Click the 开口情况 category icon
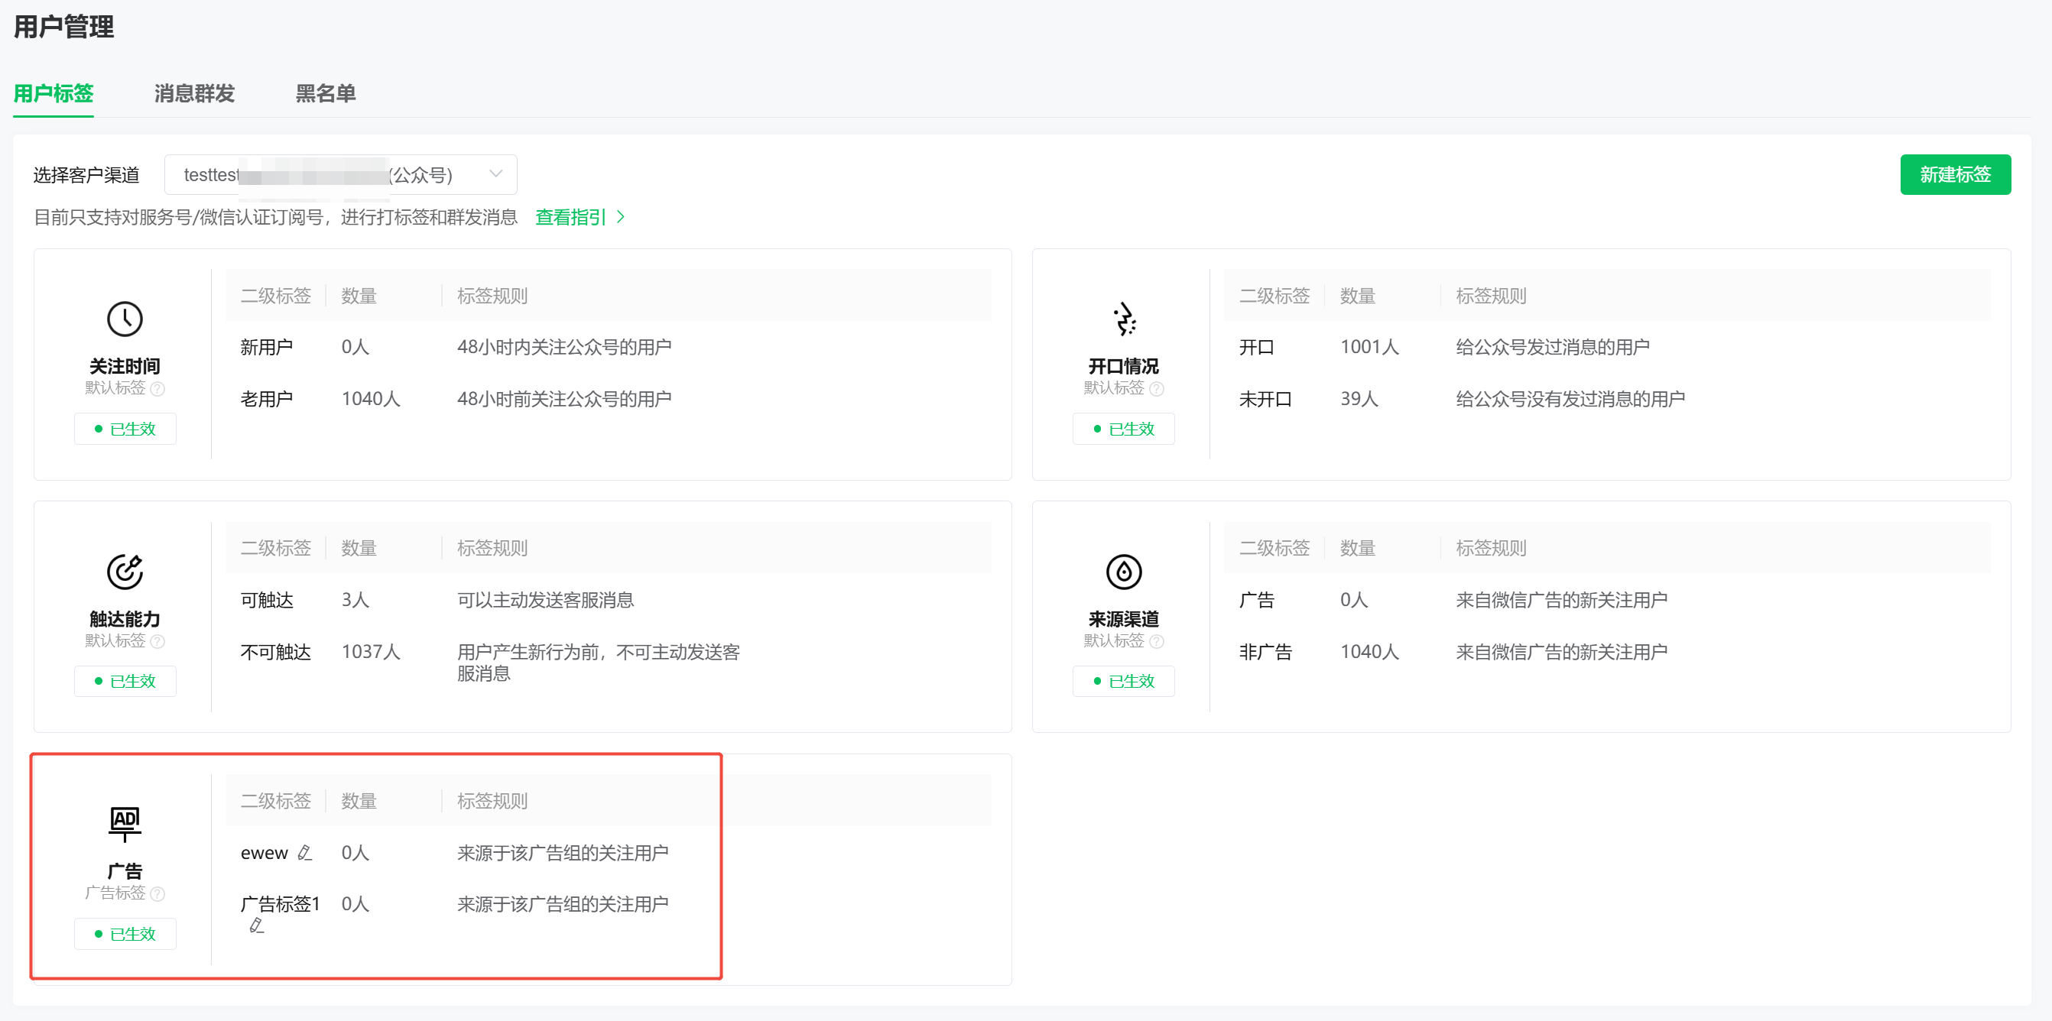Image resolution: width=2052 pixels, height=1021 pixels. coord(1123,319)
